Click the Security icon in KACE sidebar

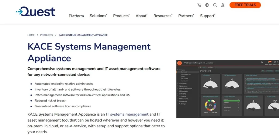pos(180,96)
